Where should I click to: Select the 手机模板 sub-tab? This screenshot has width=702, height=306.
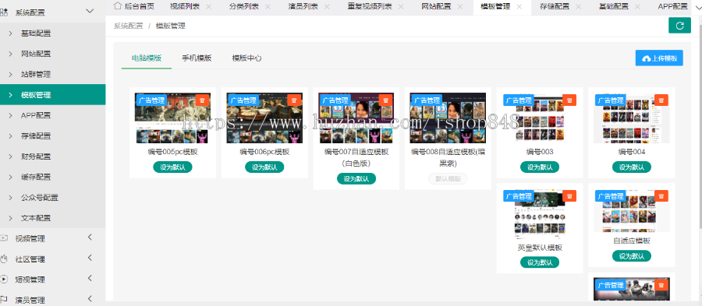point(197,58)
